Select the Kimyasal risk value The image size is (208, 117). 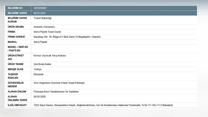click(39, 74)
